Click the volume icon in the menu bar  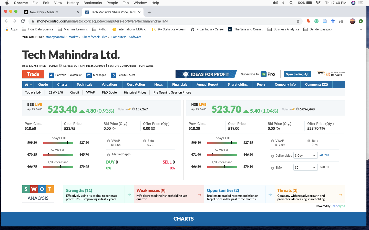coord(275,3)
